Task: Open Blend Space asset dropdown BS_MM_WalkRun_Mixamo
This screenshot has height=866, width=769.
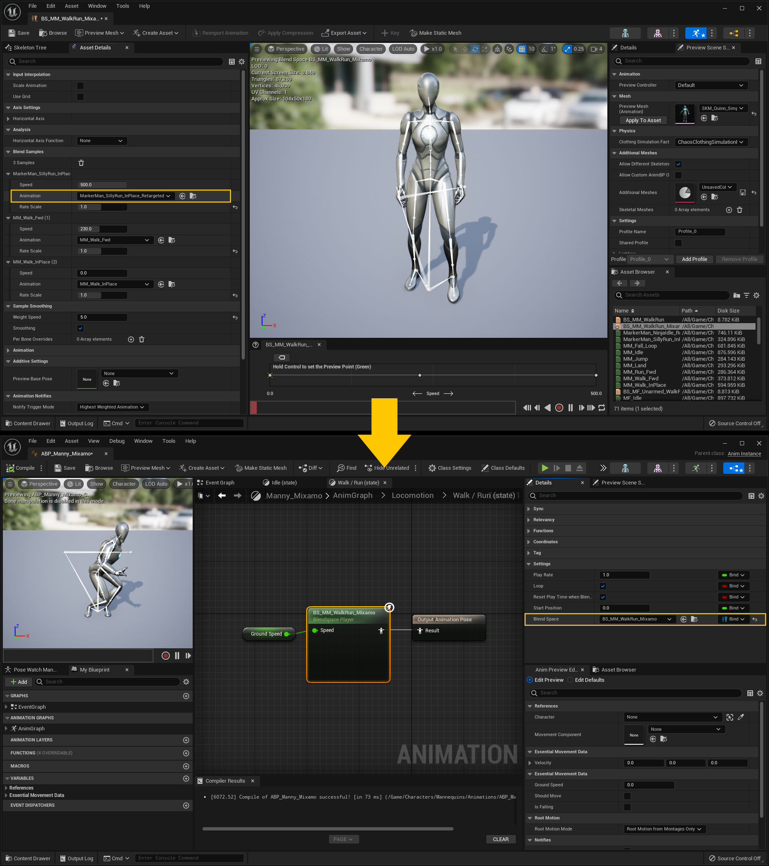Action: 637,619
